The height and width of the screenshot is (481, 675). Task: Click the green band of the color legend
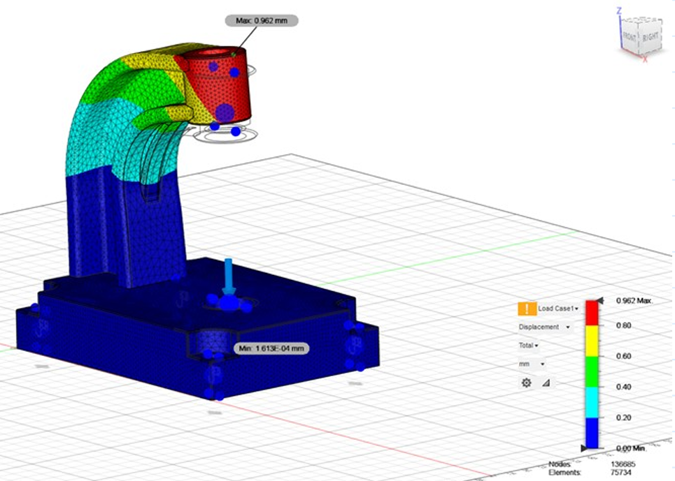592,372
